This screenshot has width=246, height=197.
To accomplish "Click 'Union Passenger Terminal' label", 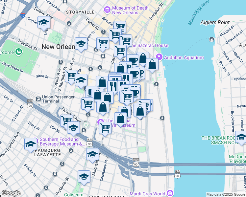I will (58, 99).
